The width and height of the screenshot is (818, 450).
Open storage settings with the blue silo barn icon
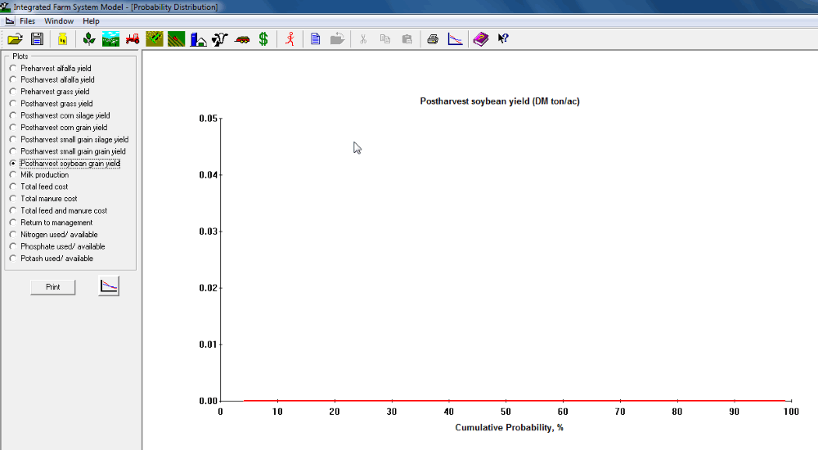(198, 39)
